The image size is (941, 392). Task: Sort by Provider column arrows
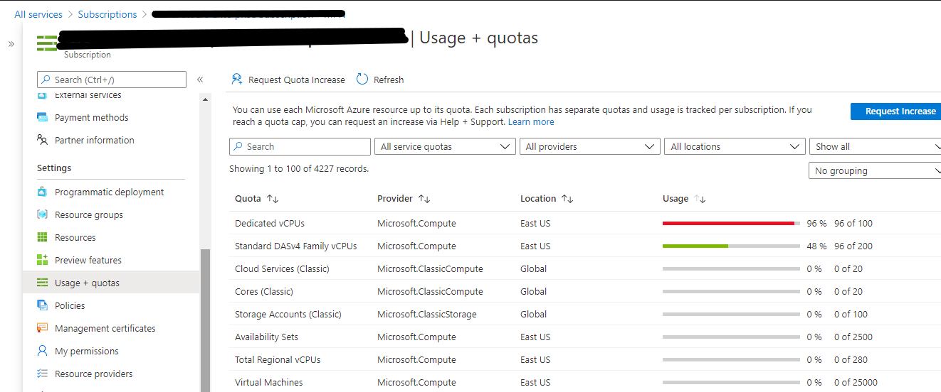[x=424, y=199]
